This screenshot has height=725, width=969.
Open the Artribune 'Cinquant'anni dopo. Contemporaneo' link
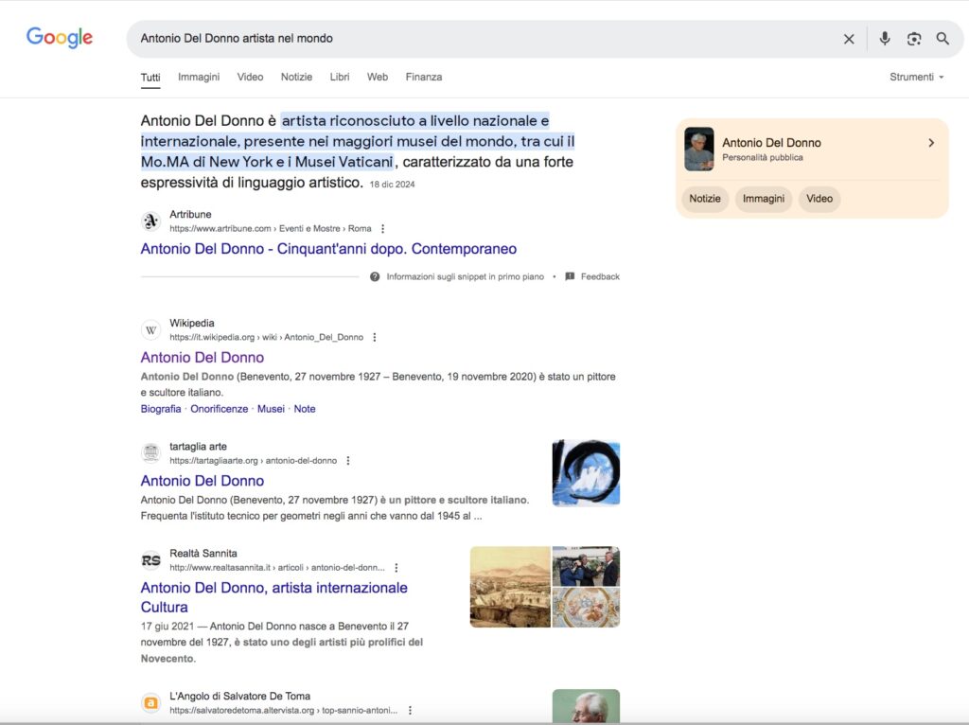point(328,249)
